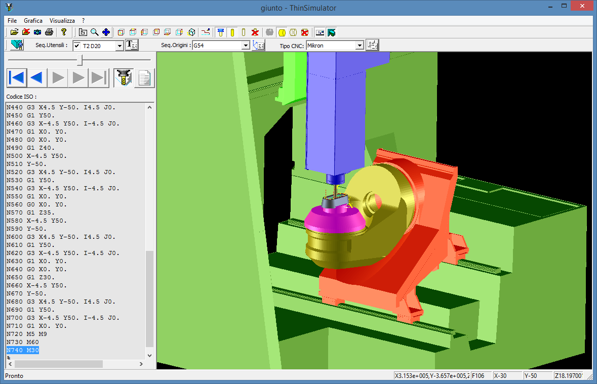Click the X-30 status bar value
Image resolution: width=597 pixels, height=384 pixels.
pos(507,375)
